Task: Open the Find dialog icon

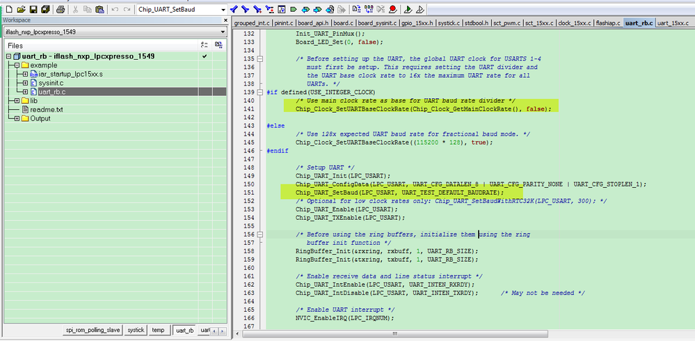Action: 257,9
